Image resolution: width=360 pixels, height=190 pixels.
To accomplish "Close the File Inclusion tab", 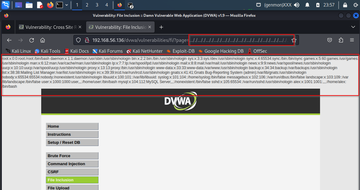I will click(x=150, y=27).
